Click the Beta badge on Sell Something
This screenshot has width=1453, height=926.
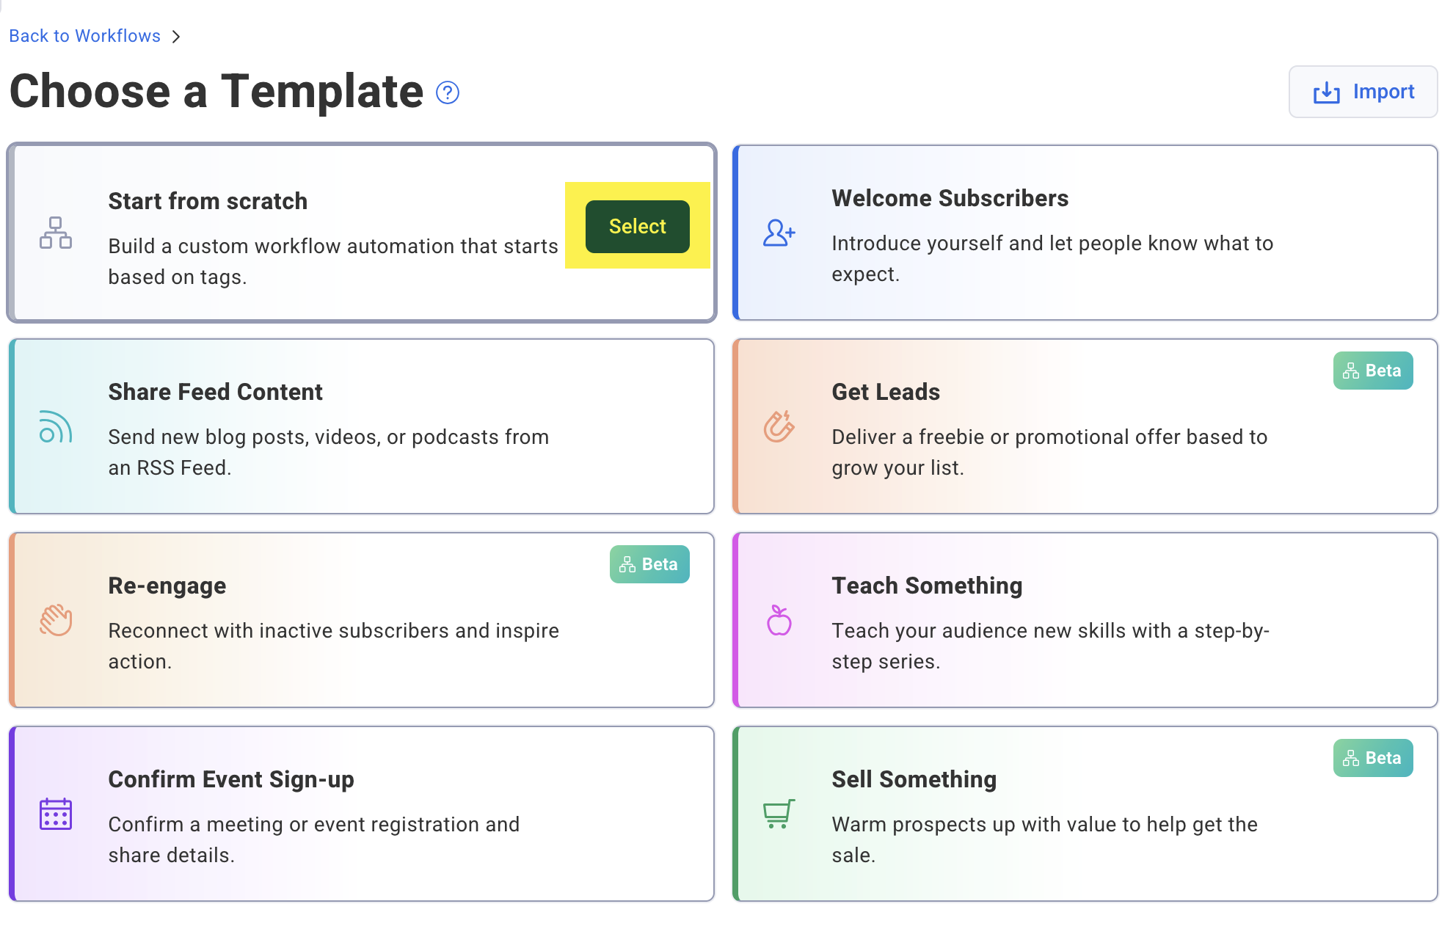[1372, 758]
